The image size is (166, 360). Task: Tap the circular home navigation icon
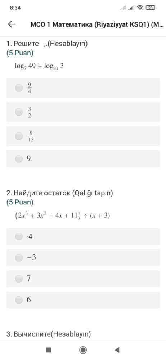coord(83,350)
